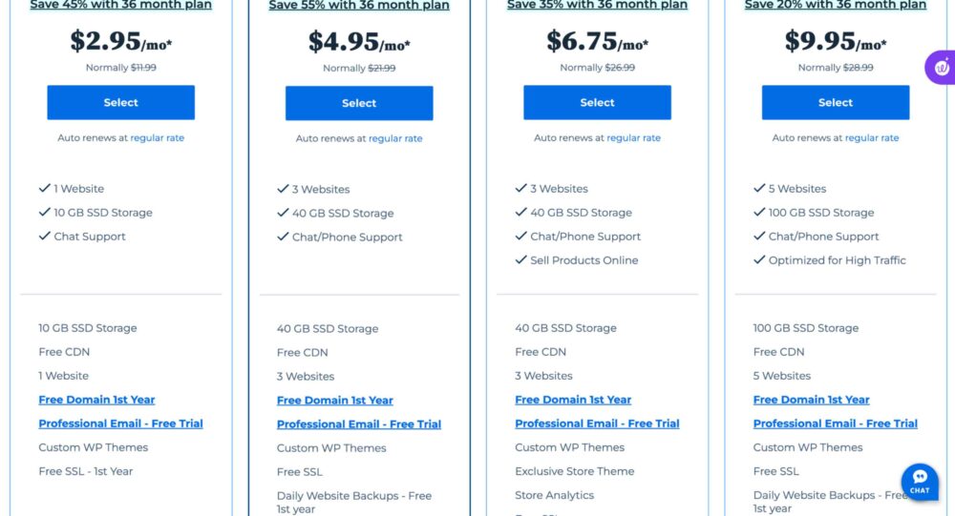
Task: Select the $4.95/mo hosting plan
Action: (359, 103)
